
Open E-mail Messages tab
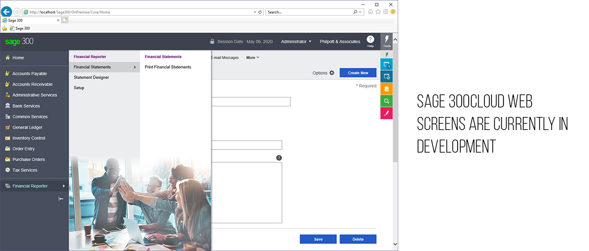tap(225, 58)
